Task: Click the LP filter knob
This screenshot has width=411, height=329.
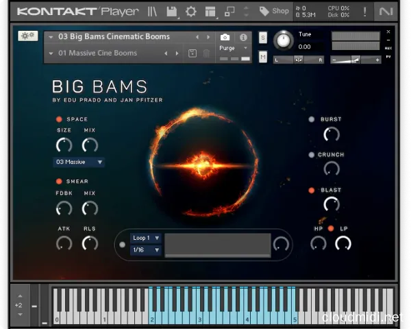Action: click(343, 243)
